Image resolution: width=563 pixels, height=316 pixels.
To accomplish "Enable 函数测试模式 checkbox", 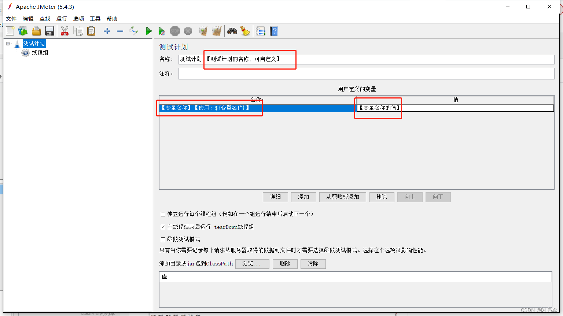I will (x=163, y=239).
